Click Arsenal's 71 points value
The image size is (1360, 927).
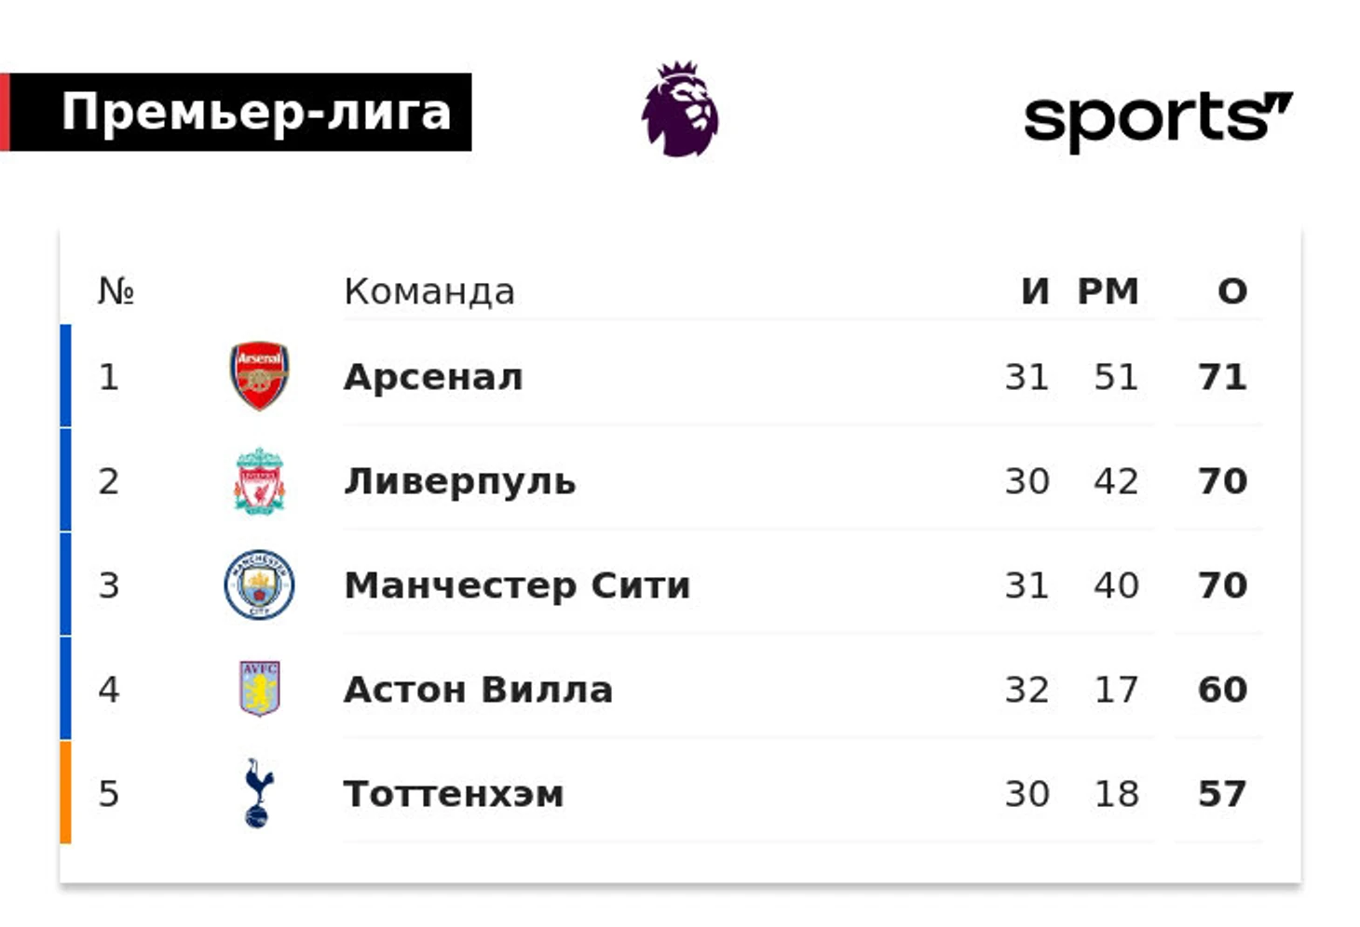1222,377
